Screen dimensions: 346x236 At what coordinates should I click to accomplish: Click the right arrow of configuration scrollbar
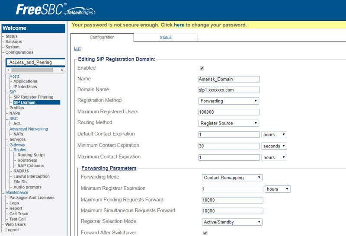click(62, 70)
